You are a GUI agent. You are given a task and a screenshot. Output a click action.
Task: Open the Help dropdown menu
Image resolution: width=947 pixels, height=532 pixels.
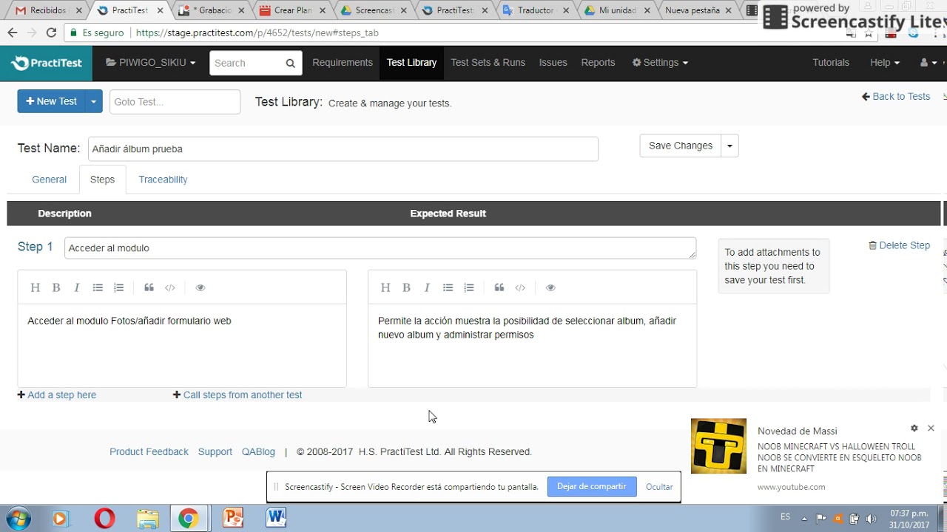point(885,63)
